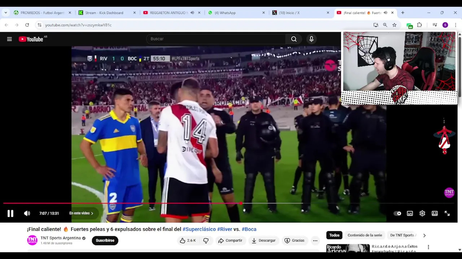Open TNT Sports Argentina channel name link
Screen dimensions: 462x259
(61, 238)
